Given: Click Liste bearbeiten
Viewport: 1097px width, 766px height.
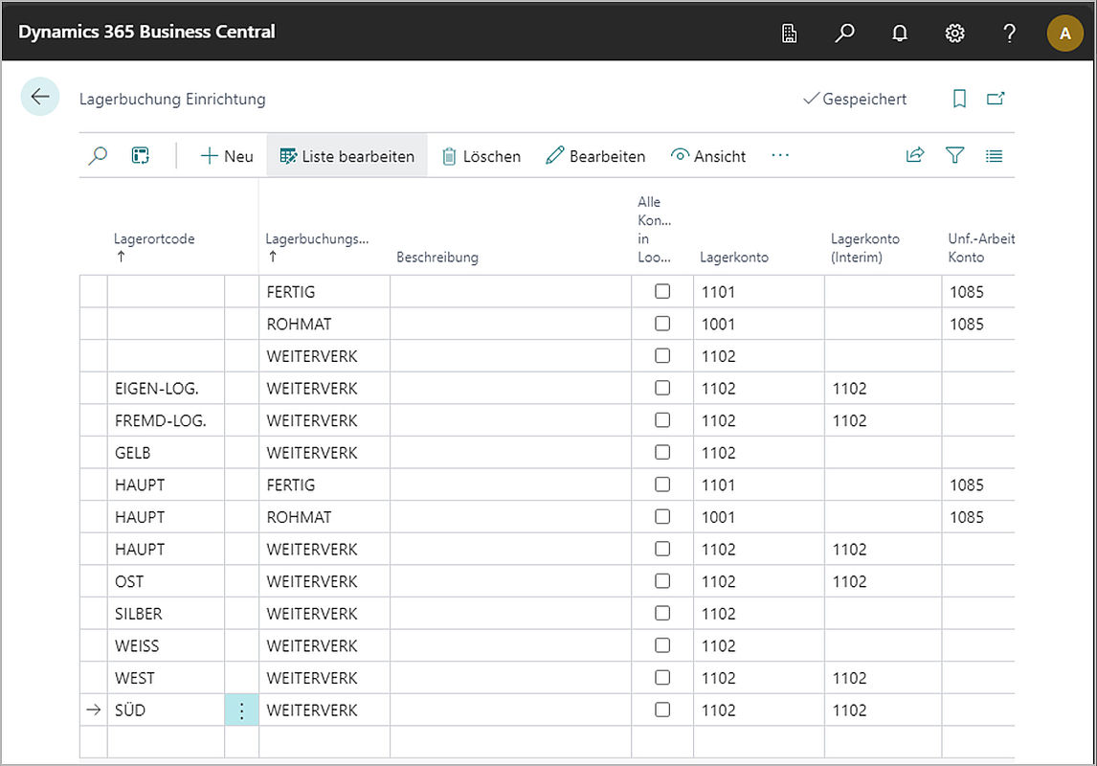Looking at the screenshot, I should [x=347, y=156].
